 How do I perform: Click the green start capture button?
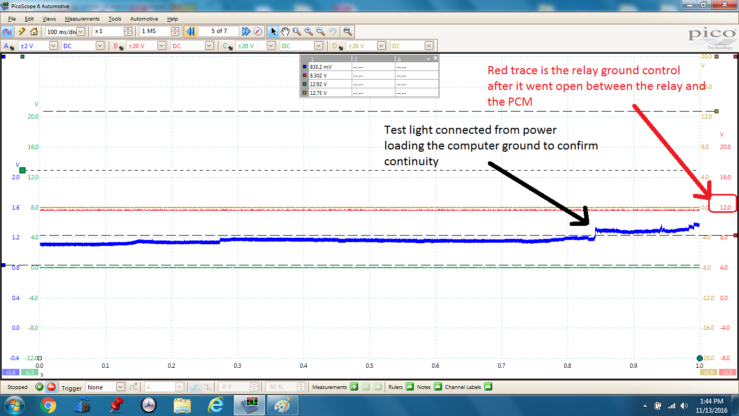coord(39,387)
